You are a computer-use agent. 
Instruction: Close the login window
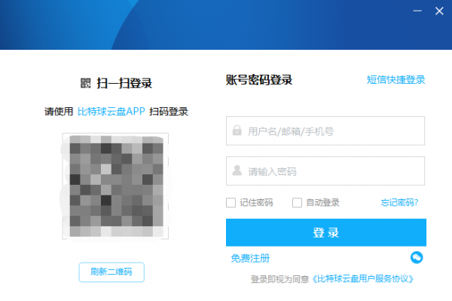(439, 11)
